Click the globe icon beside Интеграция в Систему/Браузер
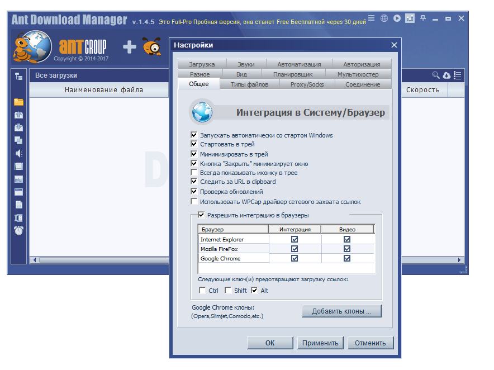 click(x=202, y=112)
